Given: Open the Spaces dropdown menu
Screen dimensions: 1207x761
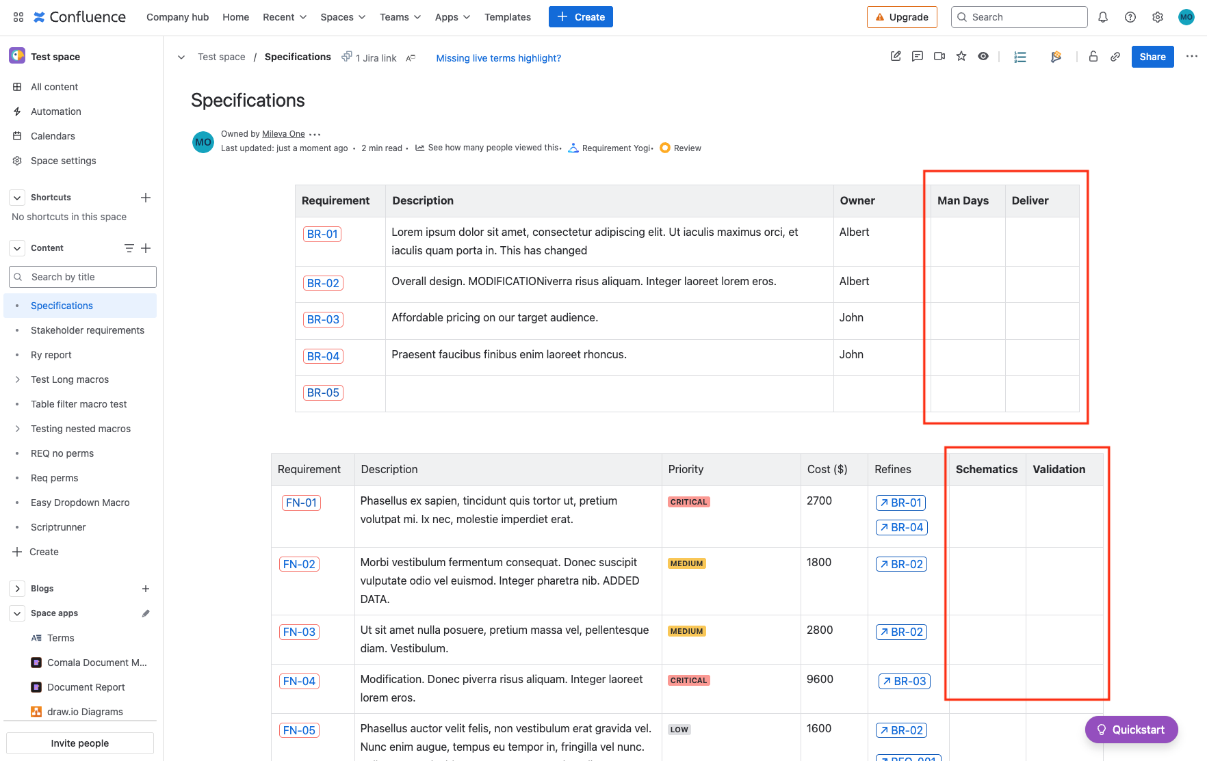Looking at the screenshot, I should pos(343,17).
